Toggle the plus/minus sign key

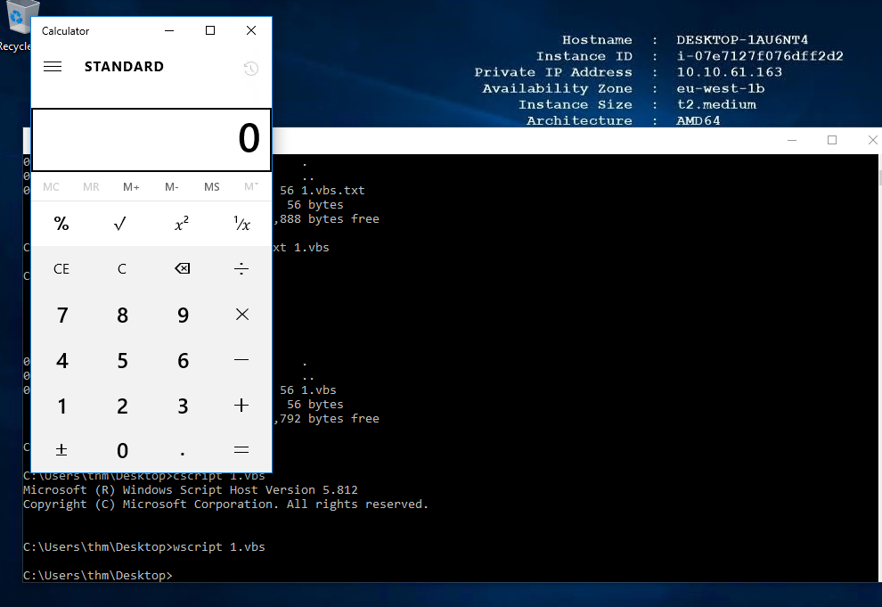tap(61, 449)
